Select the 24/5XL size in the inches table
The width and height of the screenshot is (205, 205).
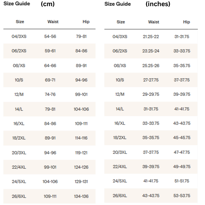120,181
